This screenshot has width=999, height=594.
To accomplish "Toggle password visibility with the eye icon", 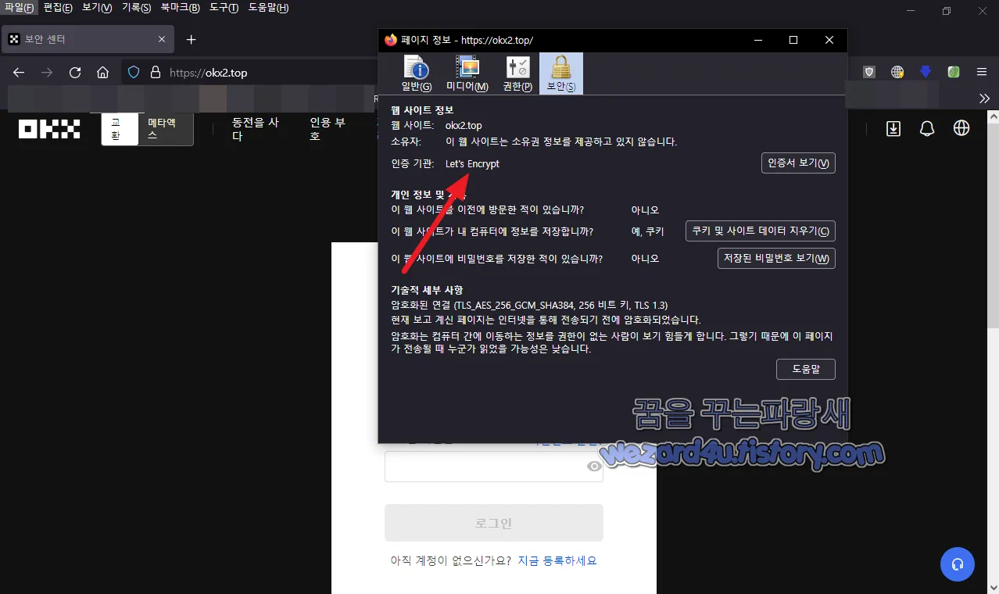I will point(594,466).
